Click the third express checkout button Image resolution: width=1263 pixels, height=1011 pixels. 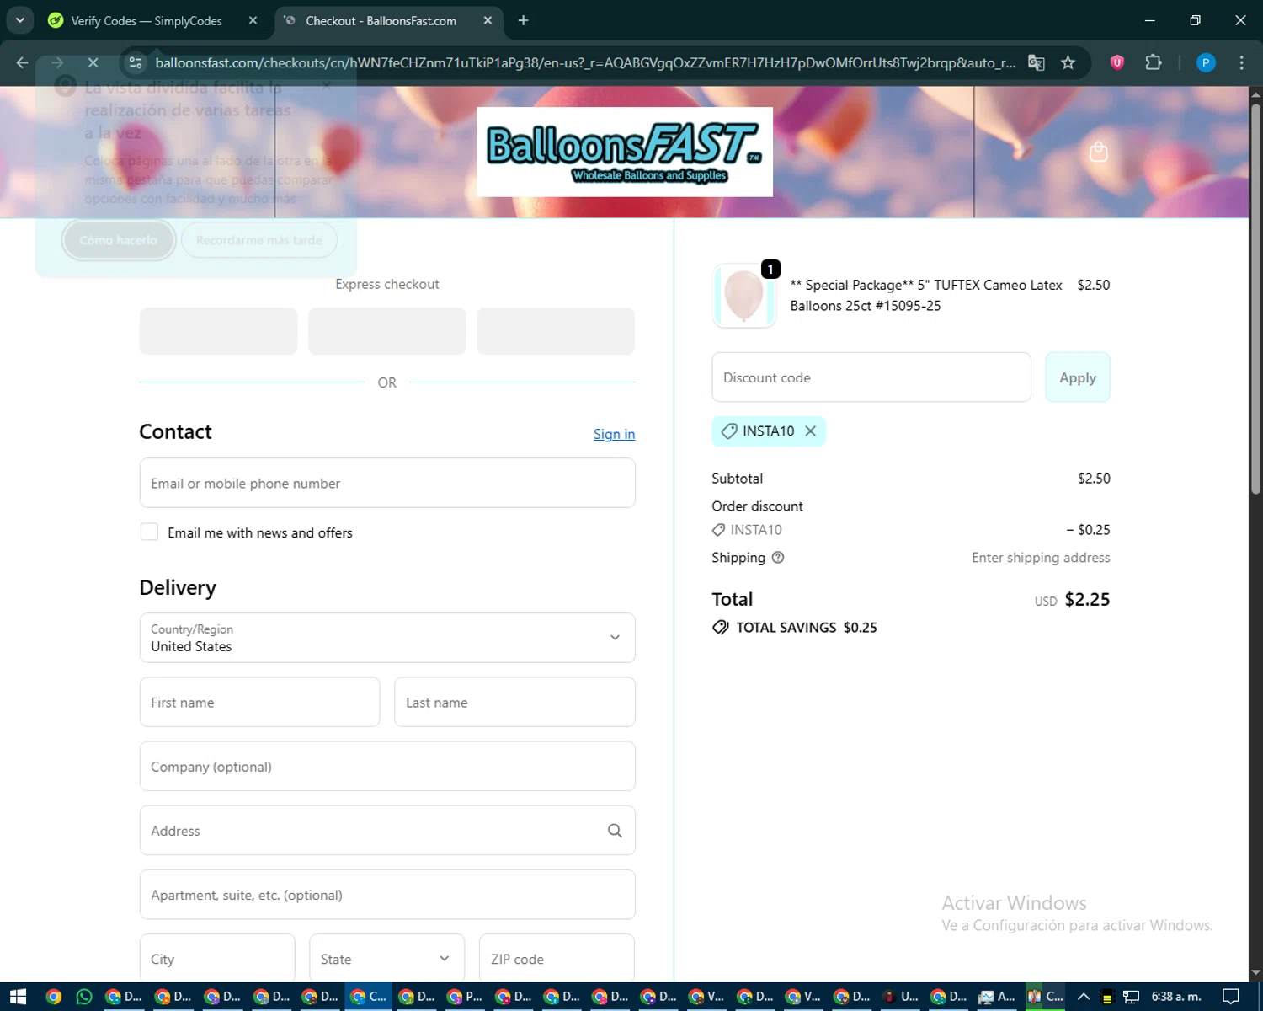pyautogui.click(x=556, y=330)
